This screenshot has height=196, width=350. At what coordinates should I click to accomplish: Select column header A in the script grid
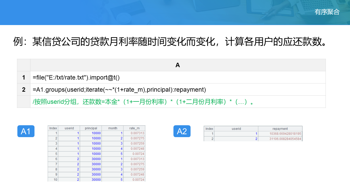178,65
